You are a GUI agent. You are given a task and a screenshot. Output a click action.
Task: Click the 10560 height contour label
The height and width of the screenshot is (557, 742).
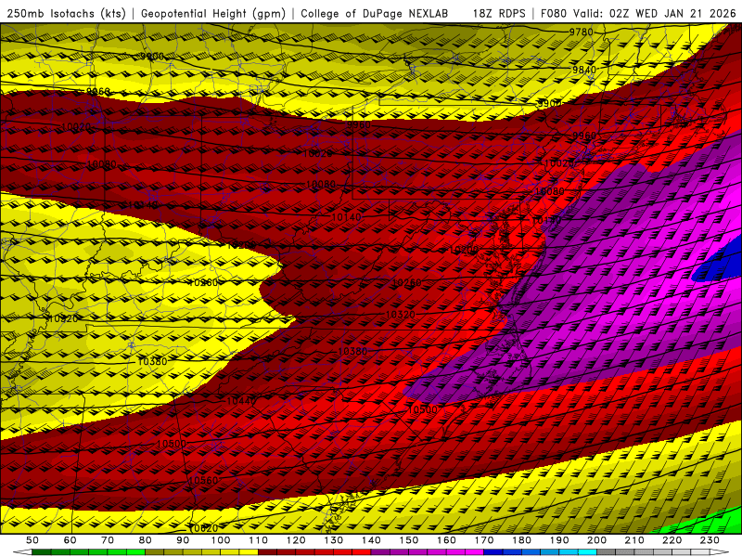203,480
